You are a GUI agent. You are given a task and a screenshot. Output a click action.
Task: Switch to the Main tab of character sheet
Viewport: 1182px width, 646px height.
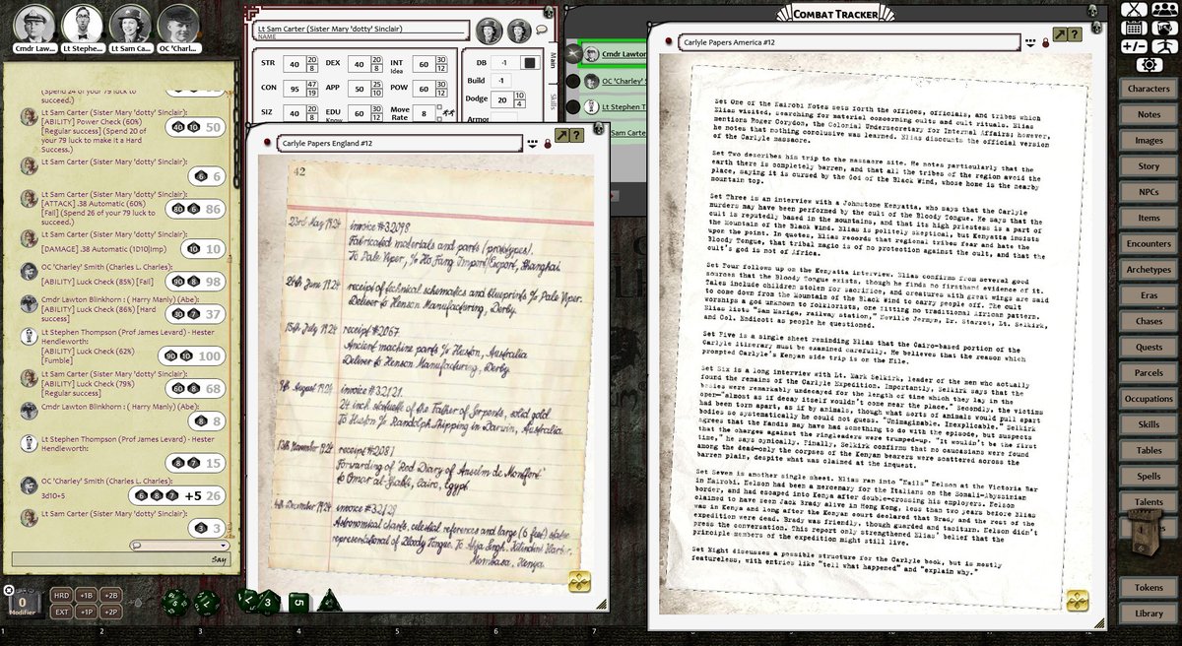(x=554, y=59)
